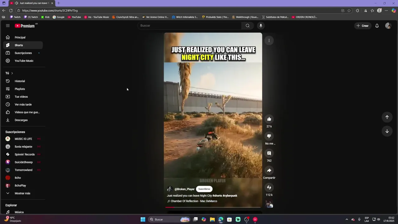The width and height of the screenshot is (398, 224).
Task: Open Historial in the sidebar
Action: (23, 81)
